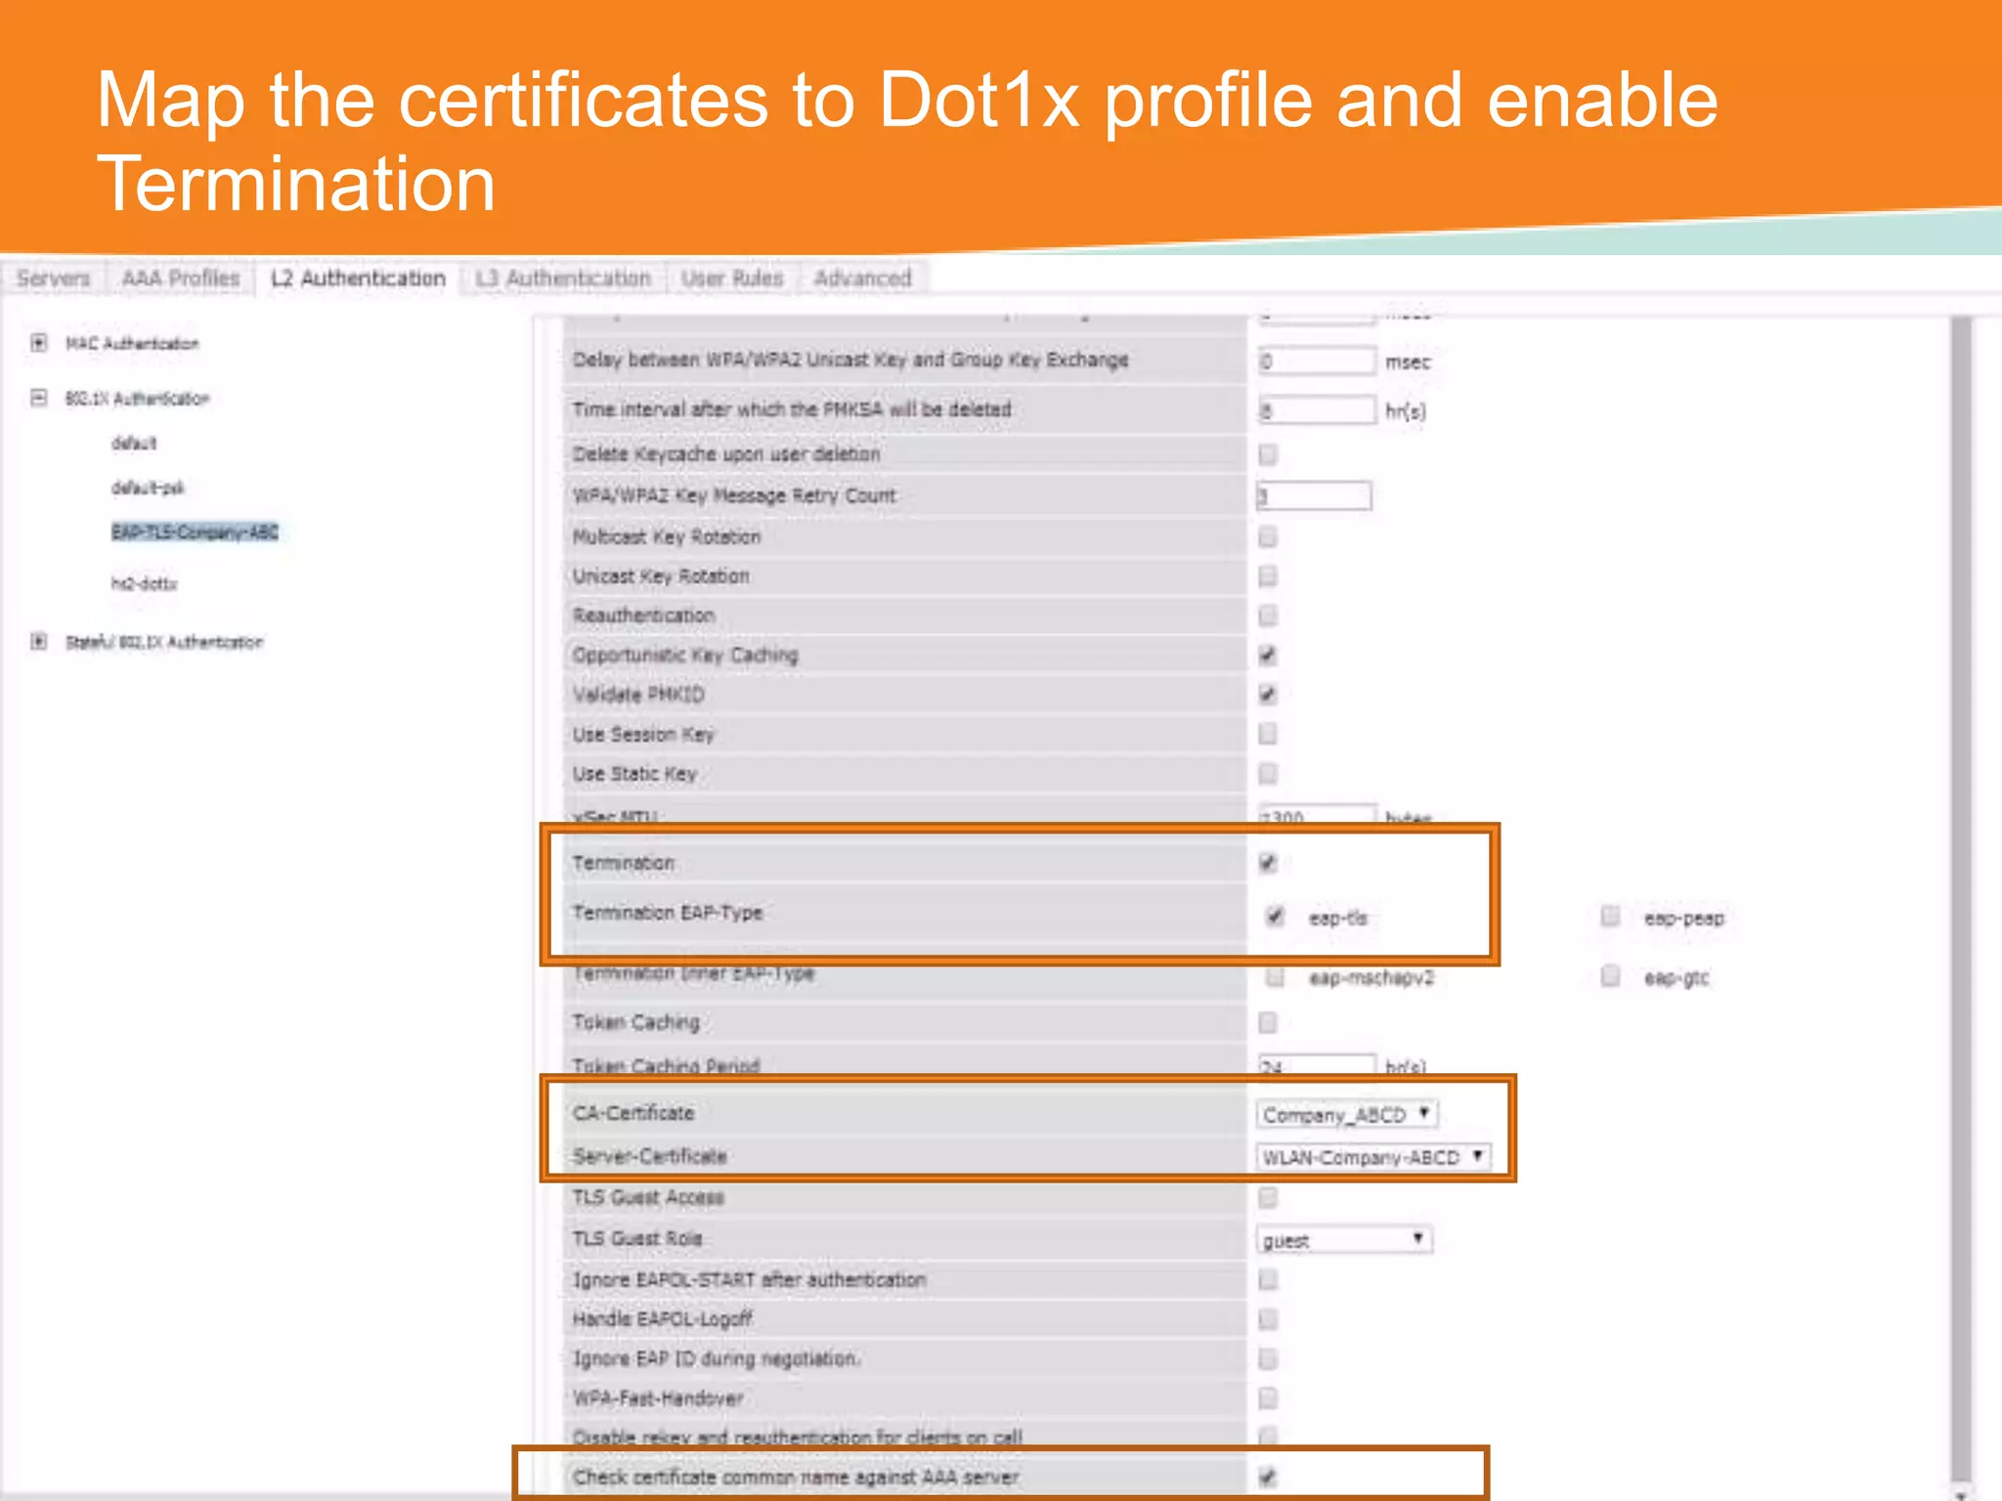Enable Use Static Key checkbox
This screenshot has height=1501, width=2002.
click(x=1268, y=774)
